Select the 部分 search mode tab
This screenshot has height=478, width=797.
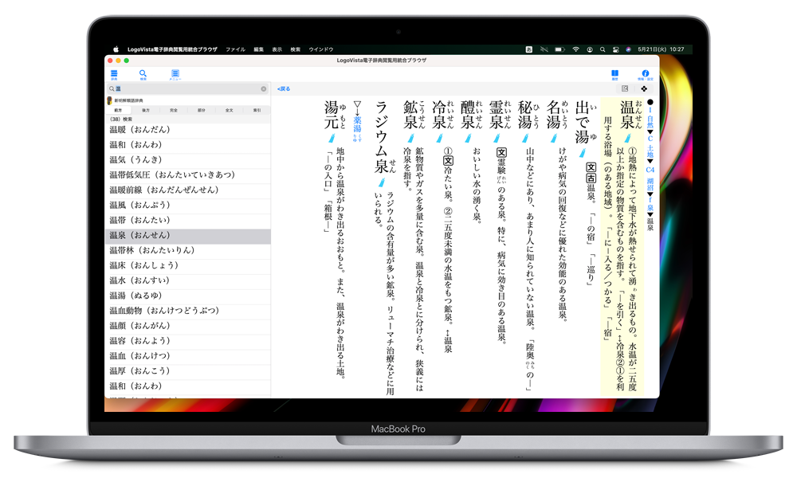202,110
